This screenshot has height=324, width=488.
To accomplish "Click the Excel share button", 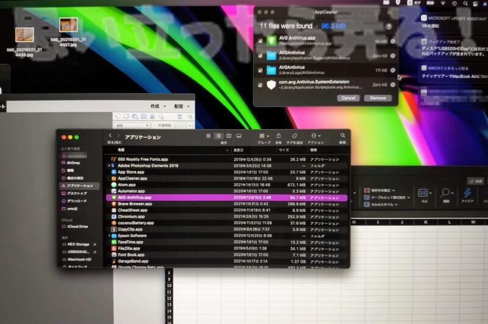I will pos(476,181).
